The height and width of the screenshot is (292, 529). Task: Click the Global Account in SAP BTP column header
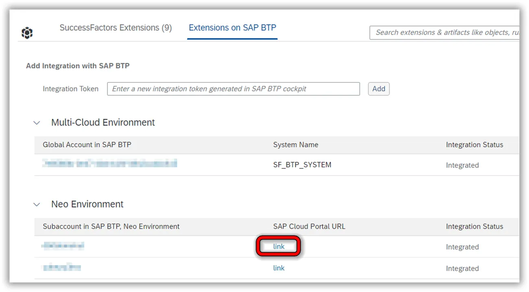(x=87, y=145)
